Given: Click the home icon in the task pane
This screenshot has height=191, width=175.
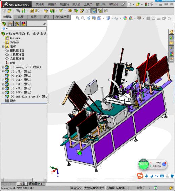Looking at the screenshot, I should (x=171, y=32).
